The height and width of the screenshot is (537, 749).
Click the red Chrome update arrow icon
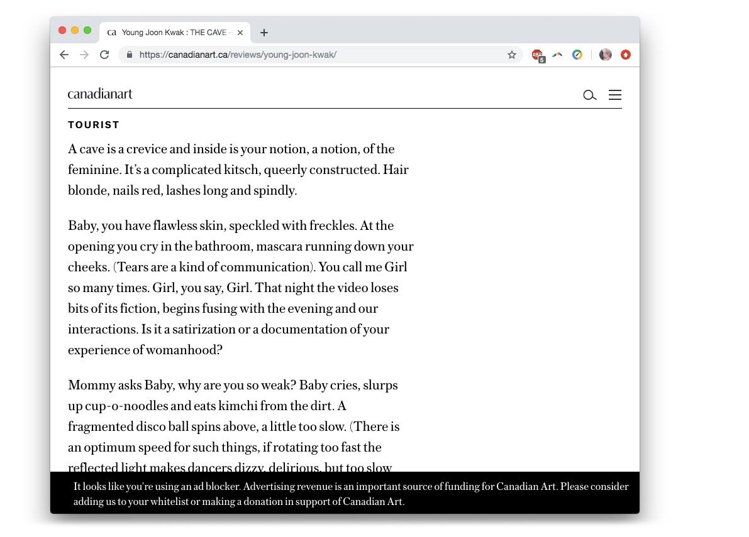click(x=626, y=55)
